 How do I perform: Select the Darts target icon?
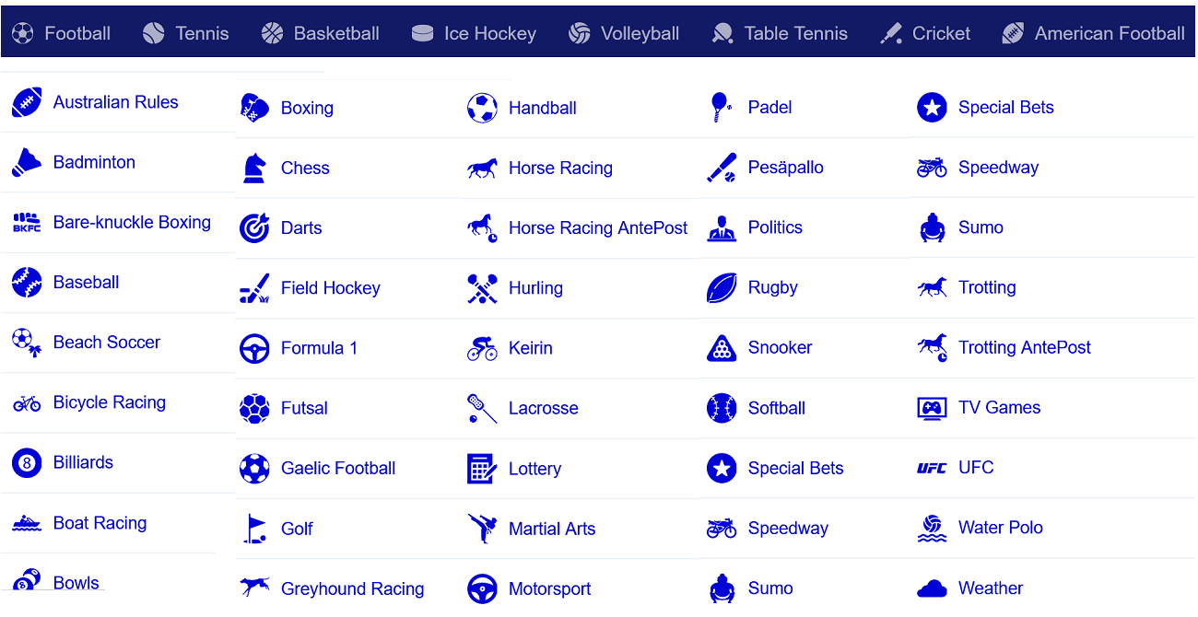coord(254,227)
